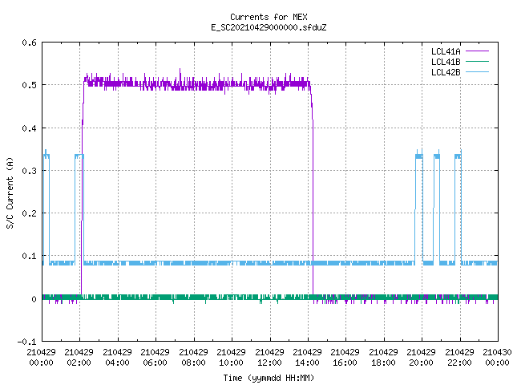Click the LCL41B legend label

tap(446, 62)
